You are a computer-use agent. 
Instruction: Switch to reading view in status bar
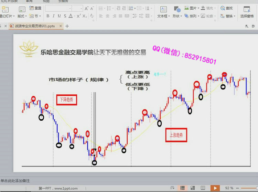(203, 188)
